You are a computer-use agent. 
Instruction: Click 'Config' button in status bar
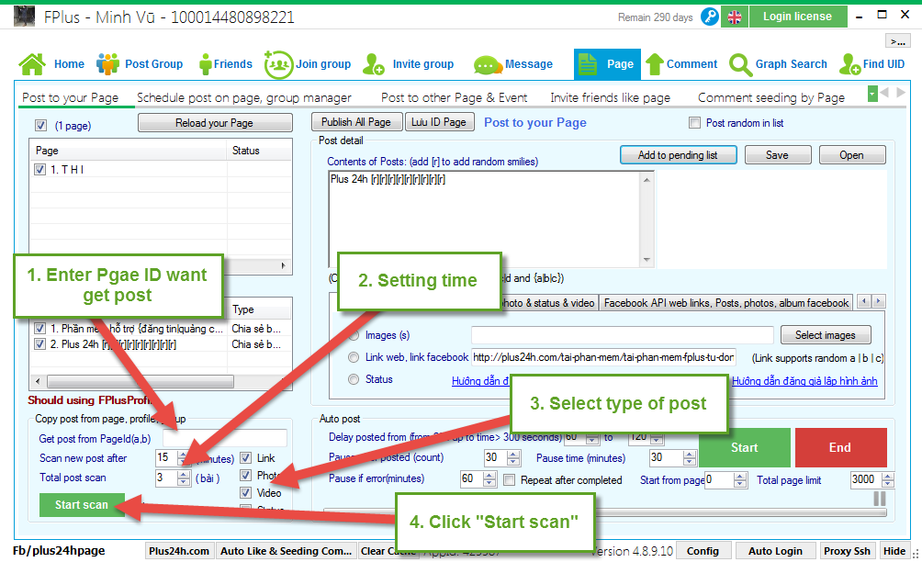pos(703,551)
